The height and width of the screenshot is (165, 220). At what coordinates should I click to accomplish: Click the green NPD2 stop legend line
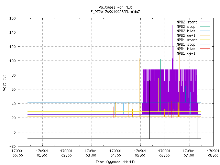click(205, 26)
